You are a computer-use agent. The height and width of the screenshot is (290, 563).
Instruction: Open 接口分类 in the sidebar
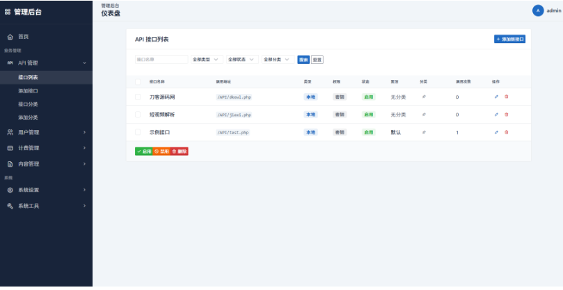tap(28, 104)
